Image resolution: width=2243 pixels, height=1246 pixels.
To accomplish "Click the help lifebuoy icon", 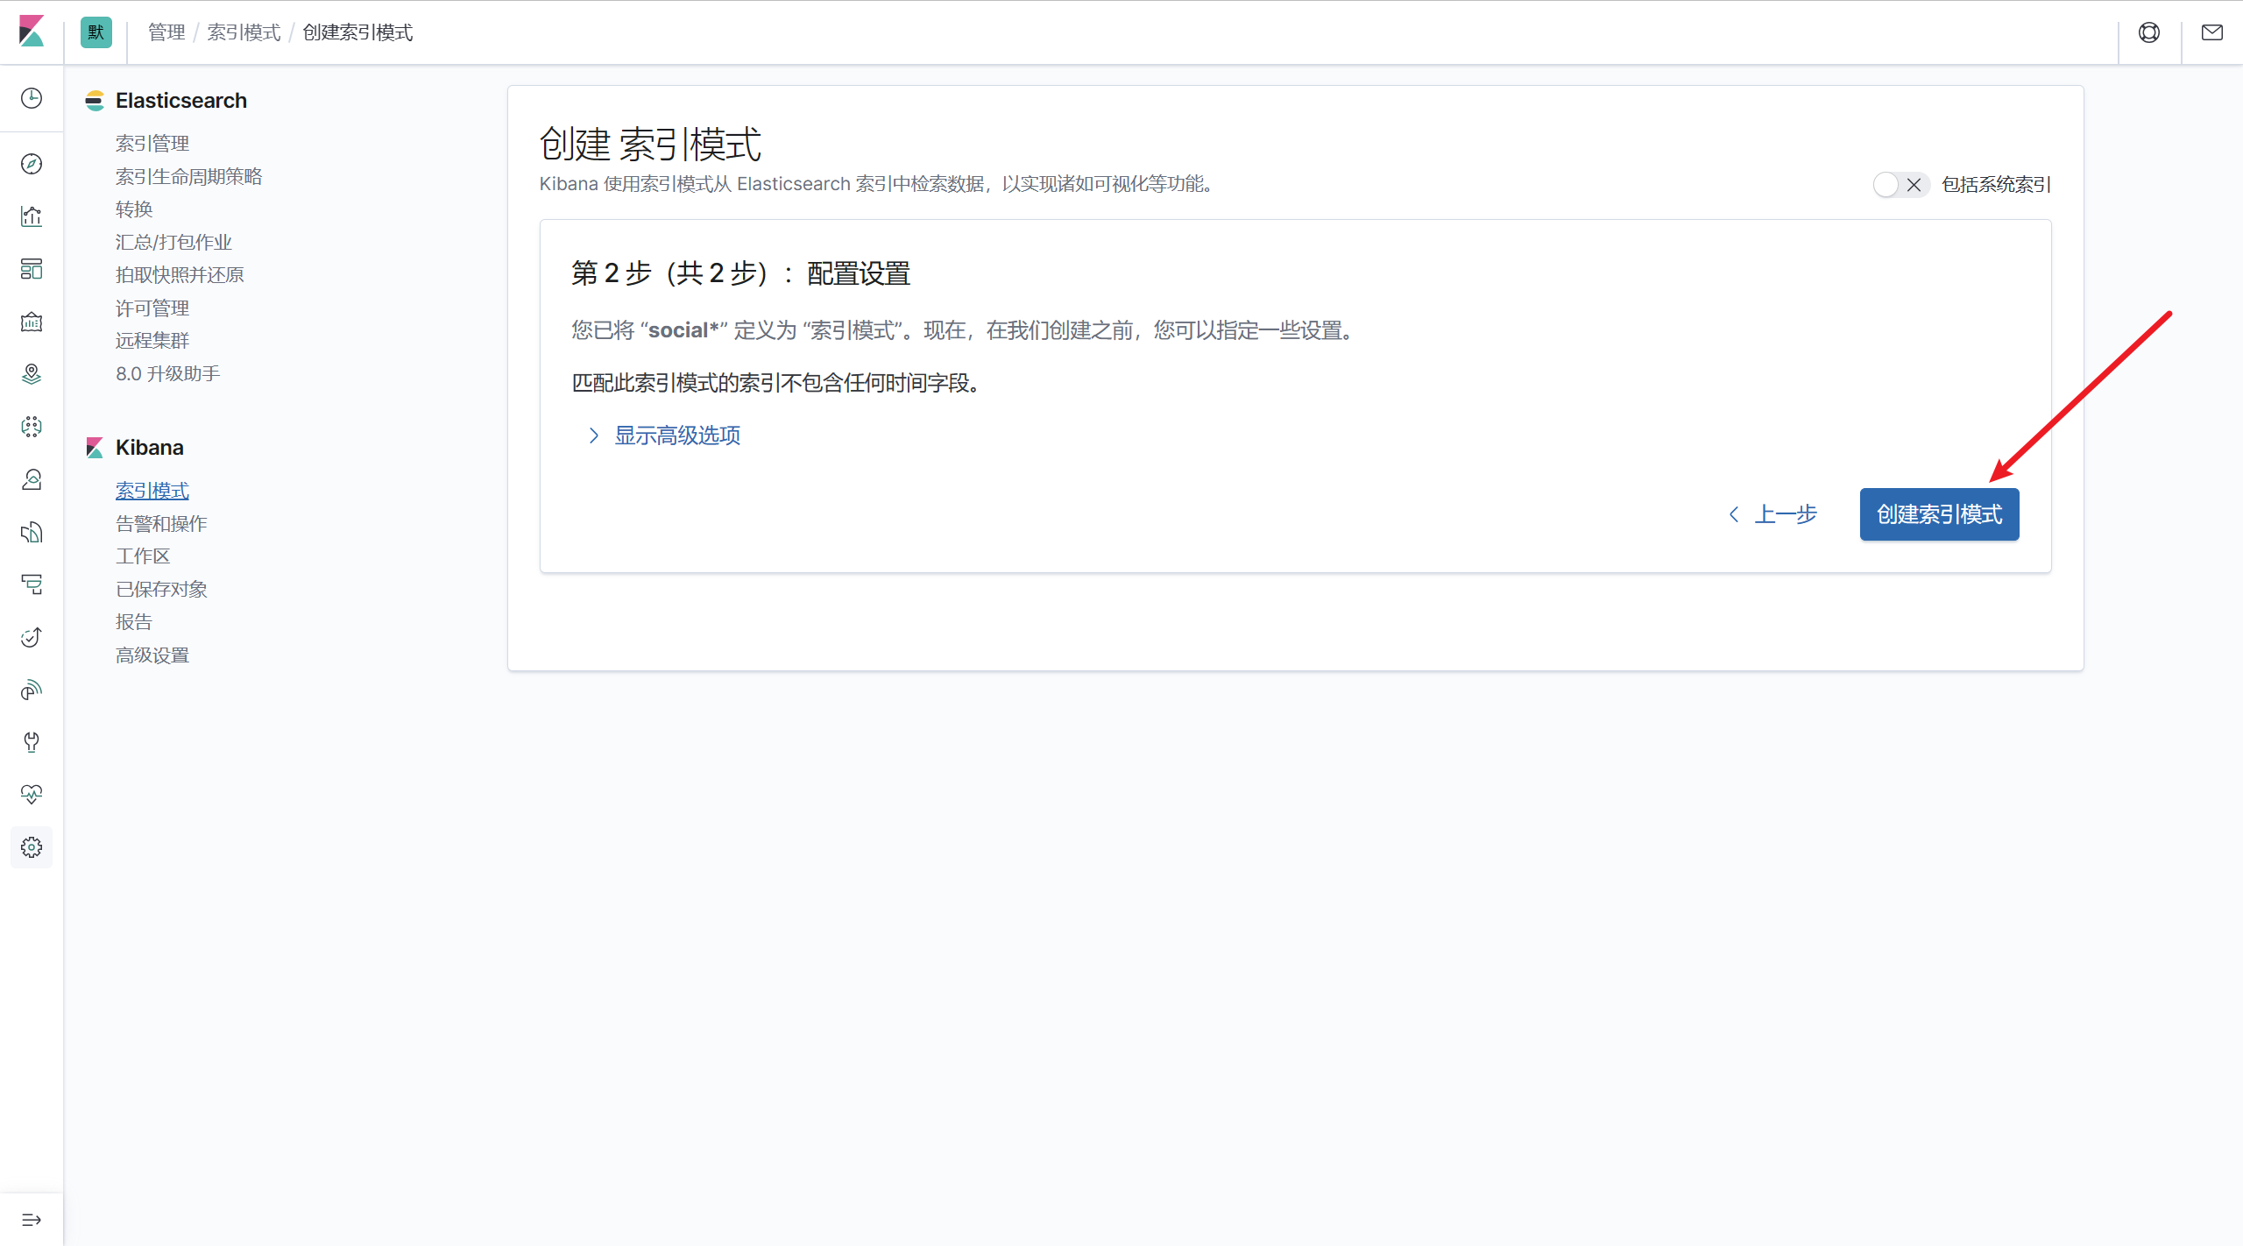I will click(x=2149, y=32).
